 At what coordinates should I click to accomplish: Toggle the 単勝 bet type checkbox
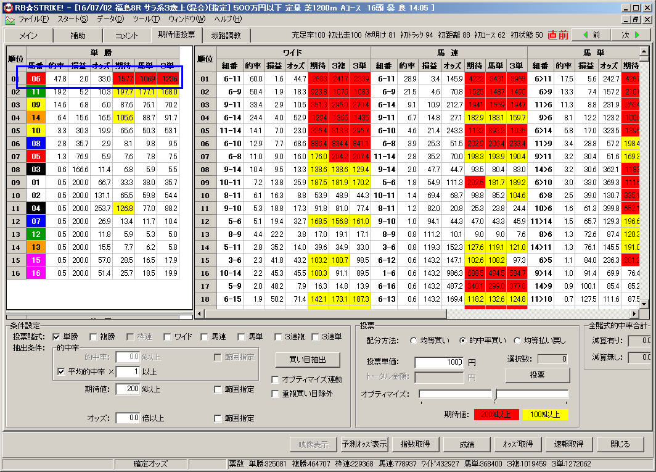coord(57,337)
